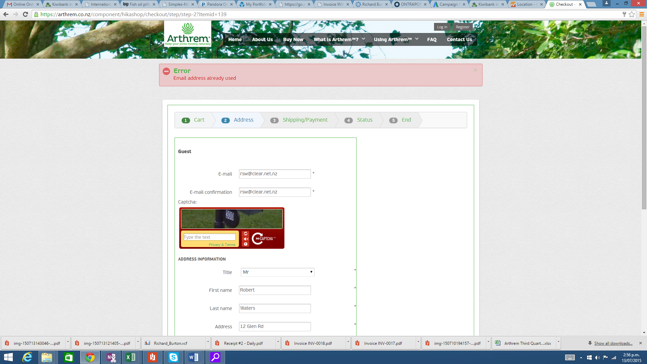Click the captcha Type the text field
Screen dimensions: 647x364
(209, 237)
